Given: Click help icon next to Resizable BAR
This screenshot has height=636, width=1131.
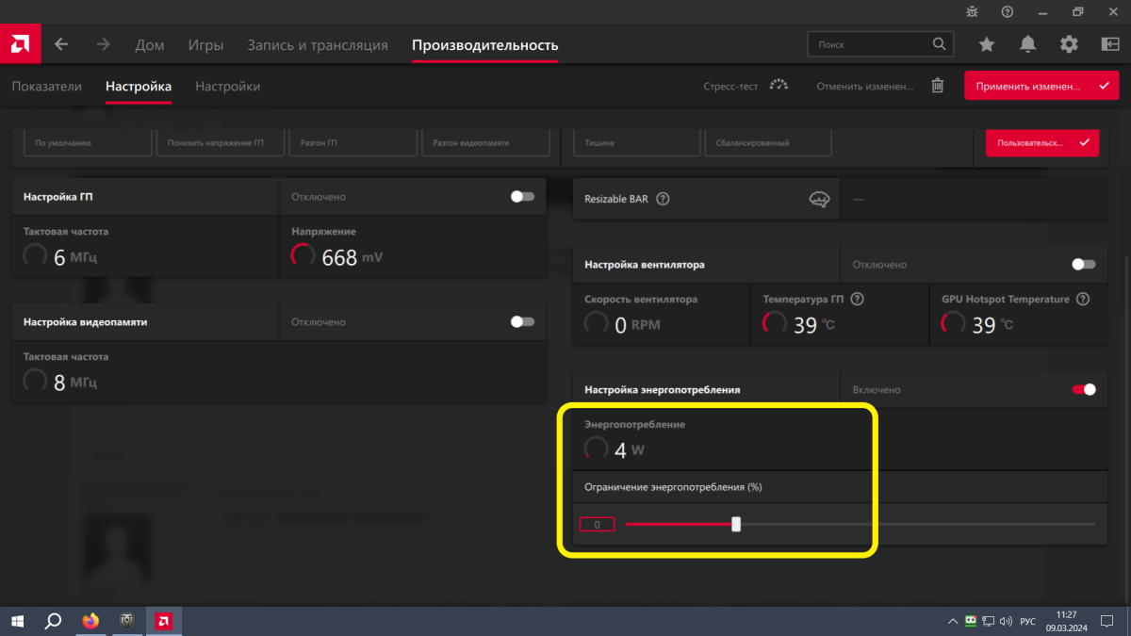Looking at the screenshot, I should click(x=663, y=199).
